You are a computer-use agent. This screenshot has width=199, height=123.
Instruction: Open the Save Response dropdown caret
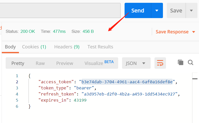(194, 32)
